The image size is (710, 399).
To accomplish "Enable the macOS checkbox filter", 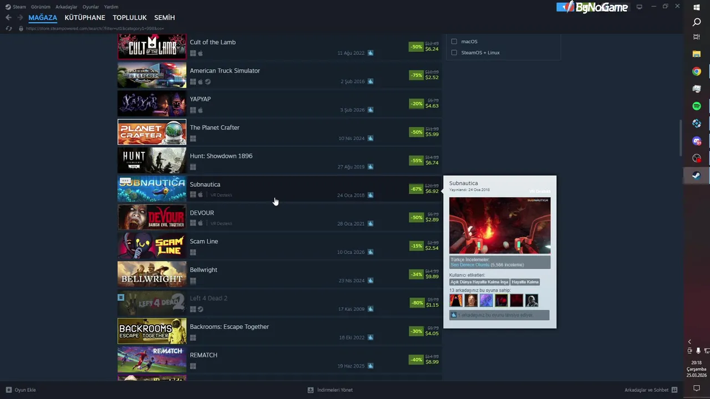I will (454, 42).
